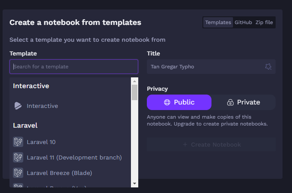The width and height of the screenshot is (292, 193).
Task: Switch to the GitHub tab
Action: click(x=243, y=22)
